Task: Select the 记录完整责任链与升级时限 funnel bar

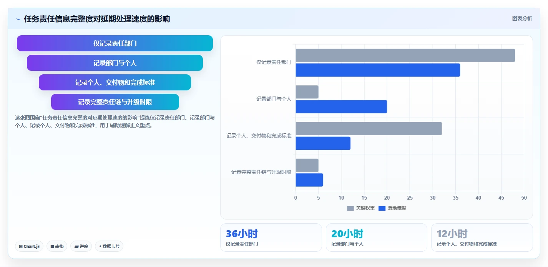Action: click(x=115, y=102)
